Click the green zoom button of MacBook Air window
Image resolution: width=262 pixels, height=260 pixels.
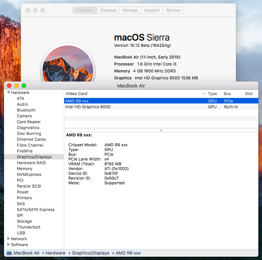[24, 86]
